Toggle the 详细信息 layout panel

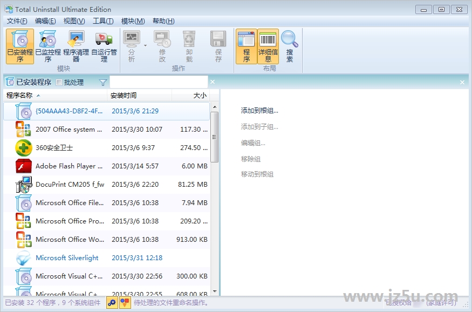pos(268,46)
